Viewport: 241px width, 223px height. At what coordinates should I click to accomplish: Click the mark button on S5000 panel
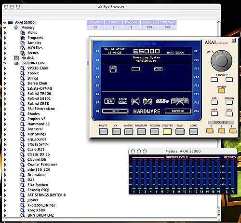(214, 114)
